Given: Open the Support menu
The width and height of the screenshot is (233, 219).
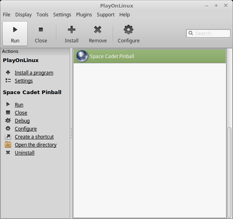Looking at the screenshot, I should click(106, 15).
